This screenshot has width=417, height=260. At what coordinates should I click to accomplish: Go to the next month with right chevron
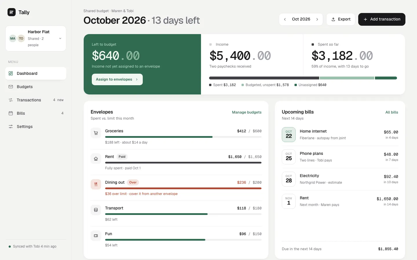(x=317, y=19)
